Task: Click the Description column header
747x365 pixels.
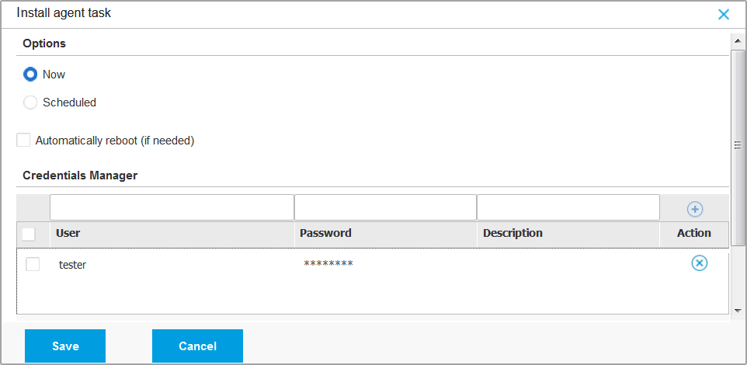Action: tap(512, 233)
